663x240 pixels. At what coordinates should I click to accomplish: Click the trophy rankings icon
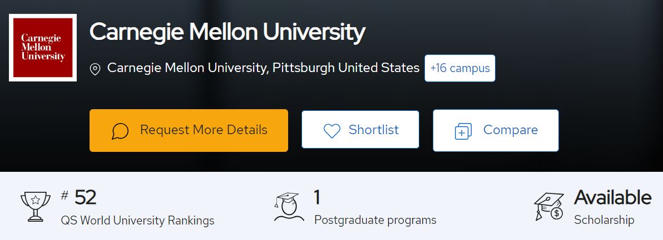(x=36, y=206)
